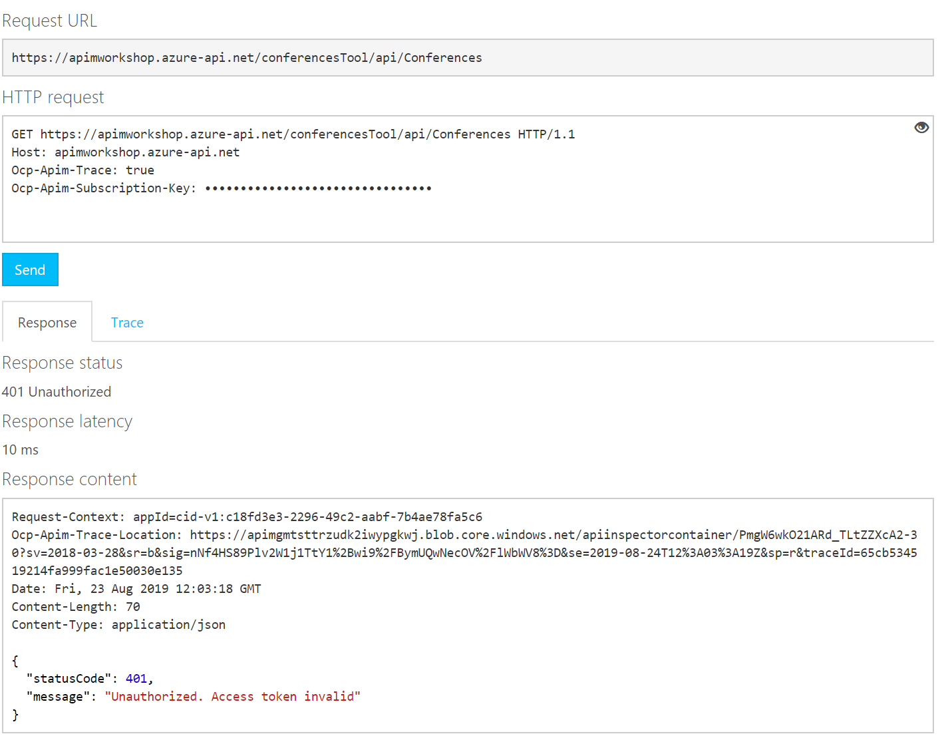Click the '401 Unauthorized' response status text
Image resolution: width=948 pixels, height=742 pixels.
[57, 392]
